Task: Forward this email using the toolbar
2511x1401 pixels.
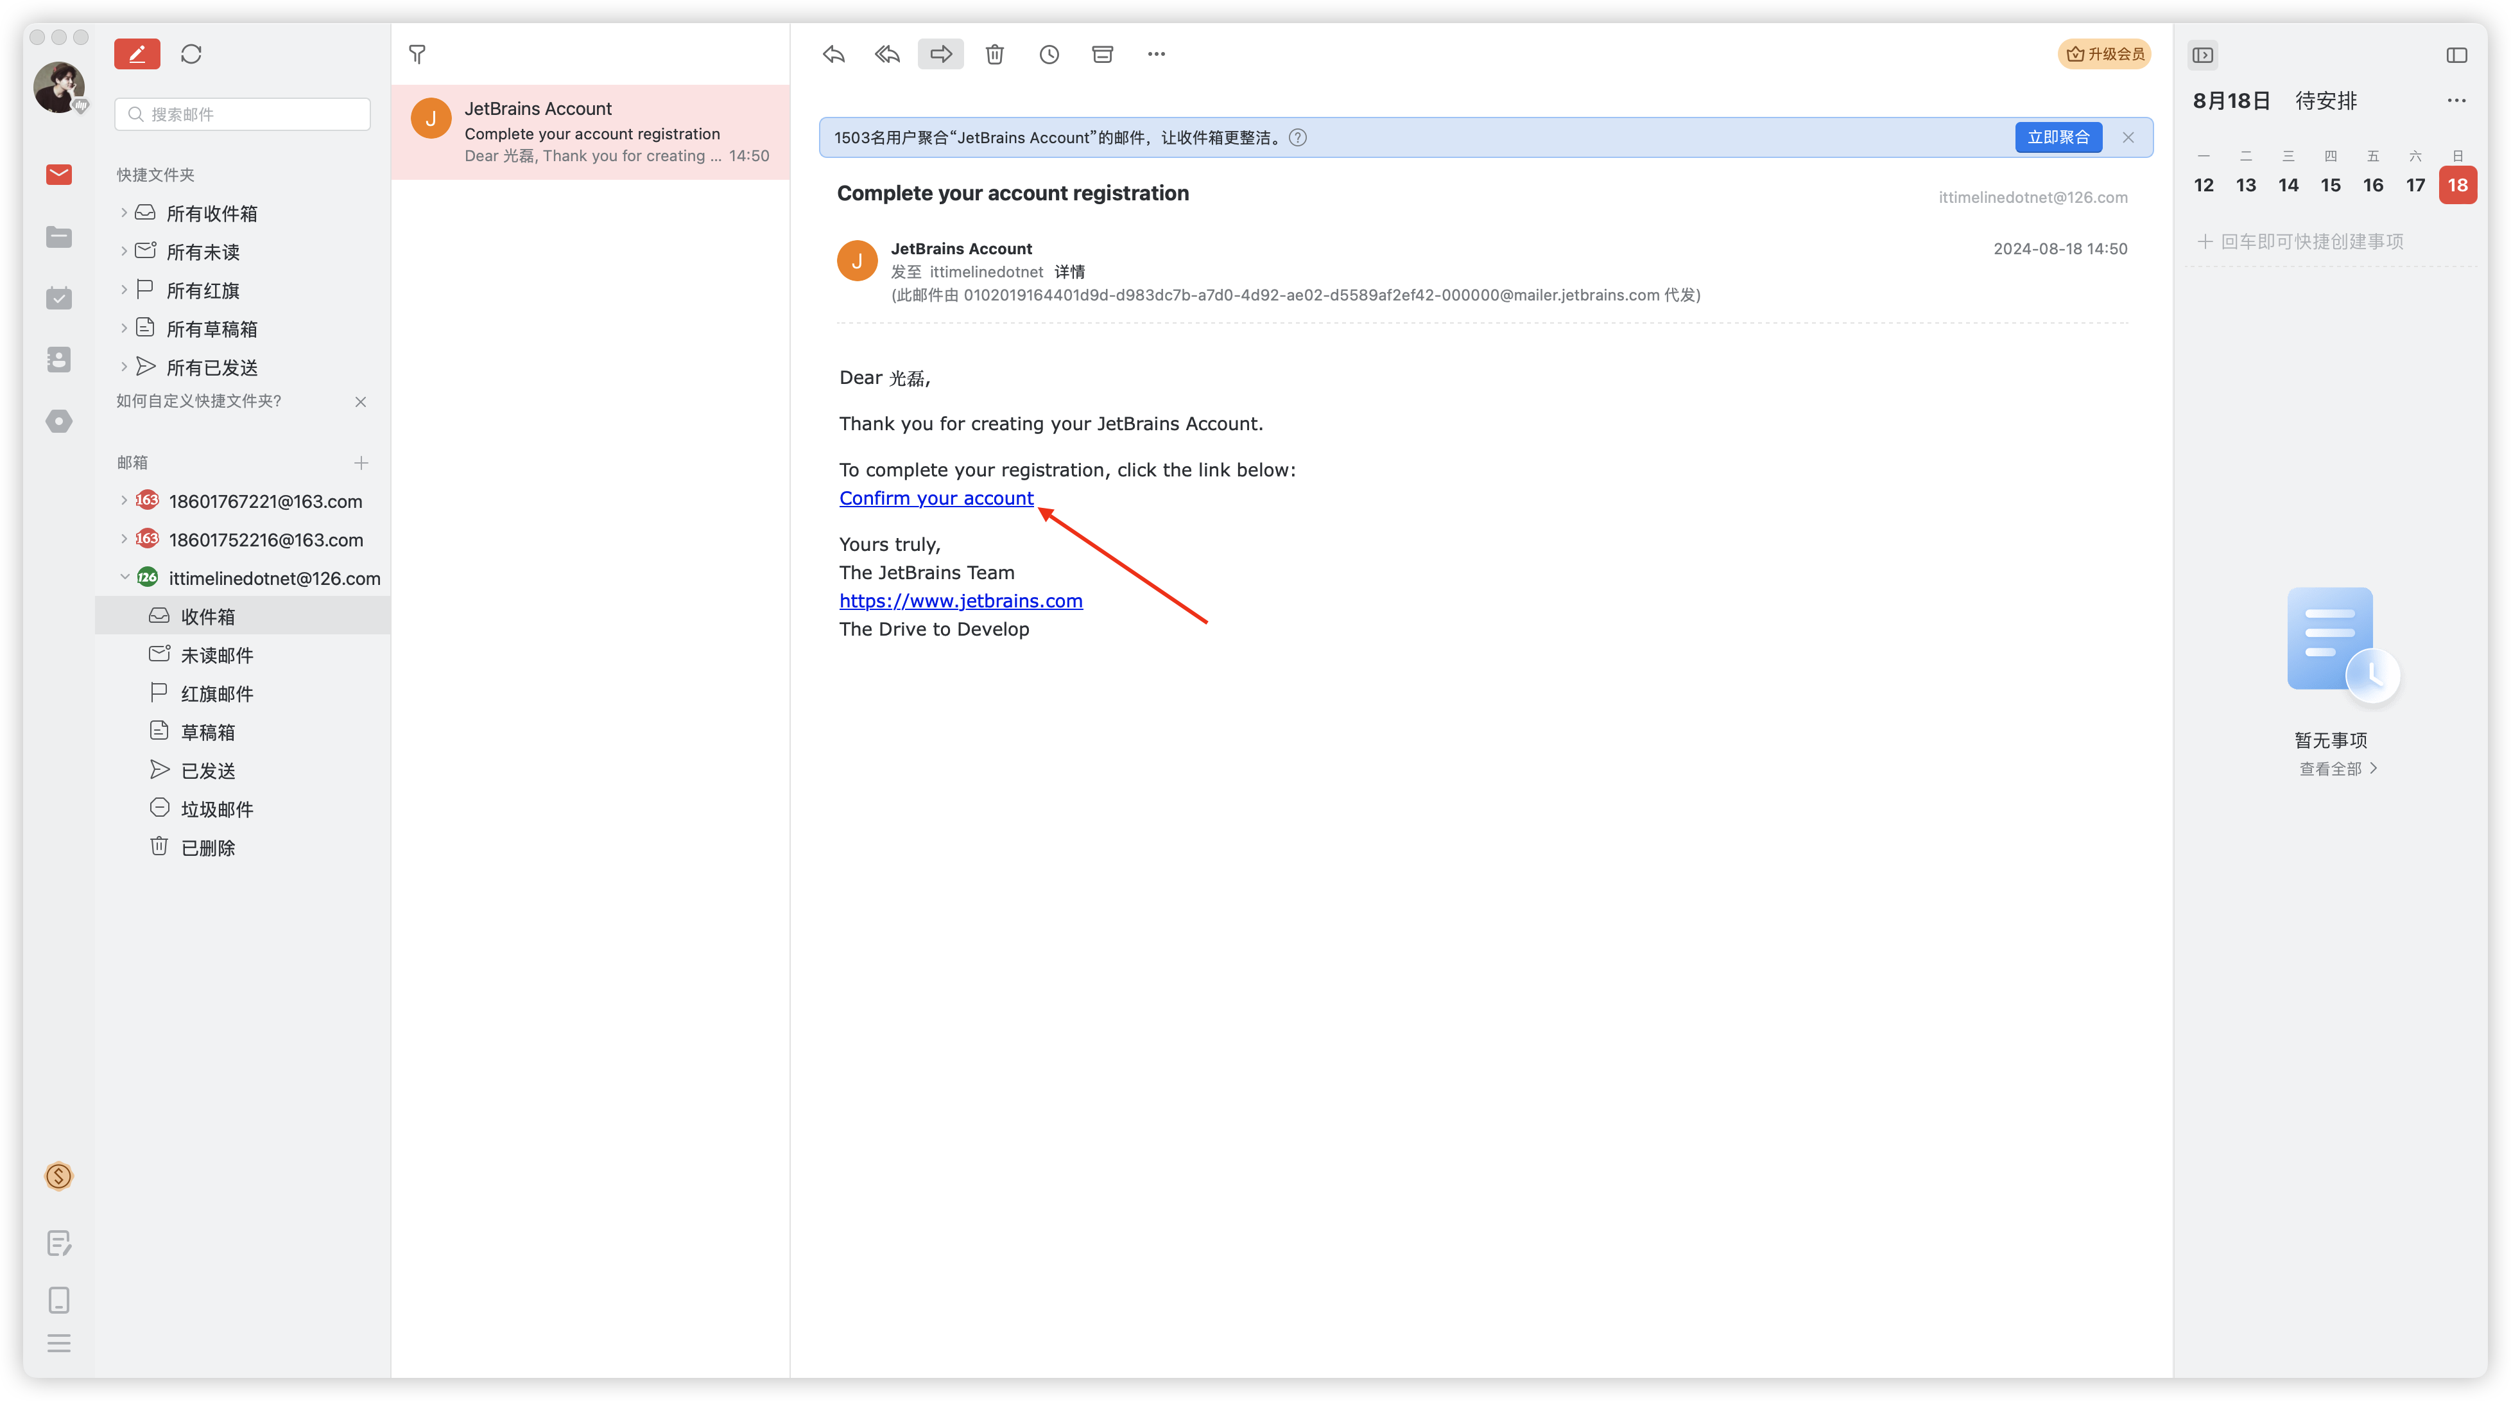Action: [x=940, y=54]
